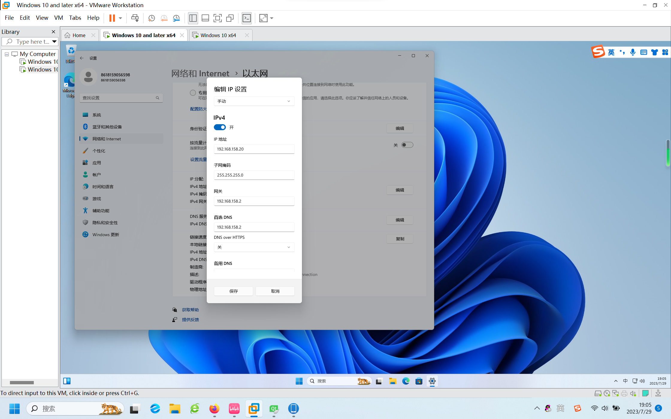Click the revert to snapshot icon
Screen dimensions: 671x419
[164, 18]
